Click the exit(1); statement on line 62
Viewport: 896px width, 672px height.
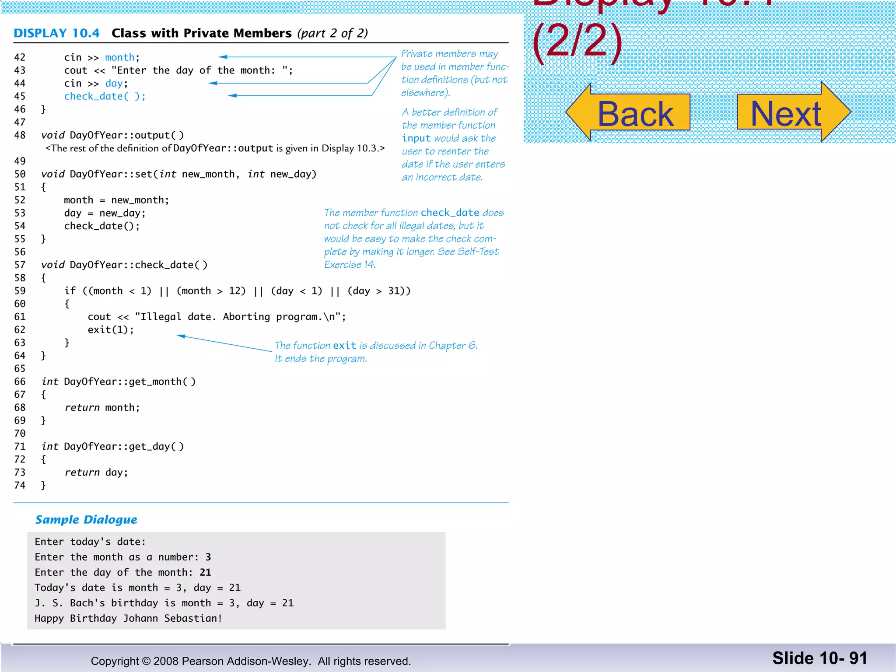click(x=111, y=329)
